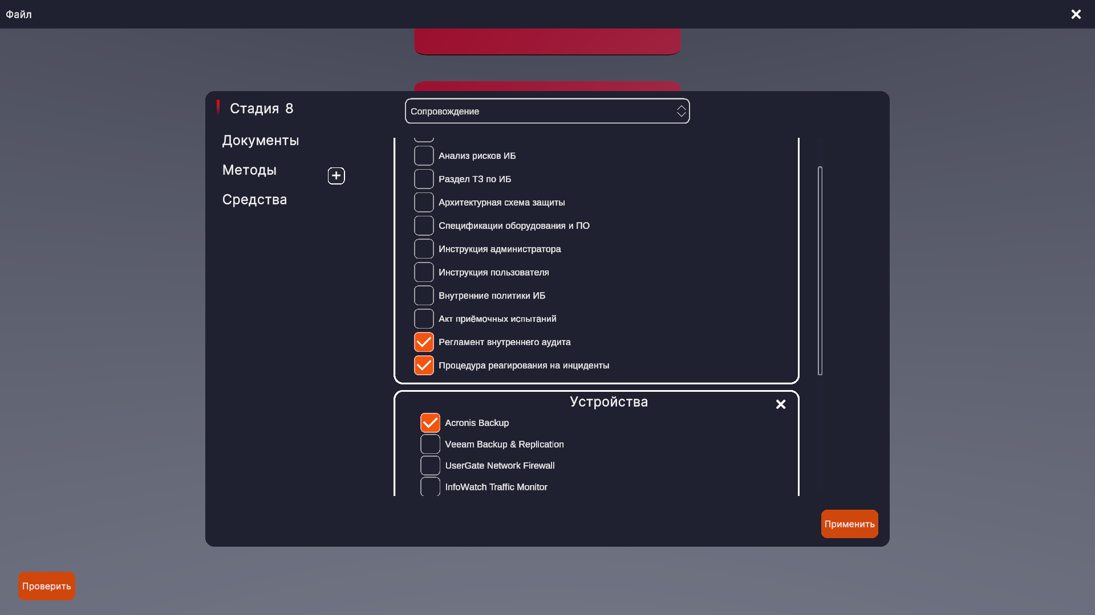Tick the Анализ рисков ИБ checkbox

[424, 156]
